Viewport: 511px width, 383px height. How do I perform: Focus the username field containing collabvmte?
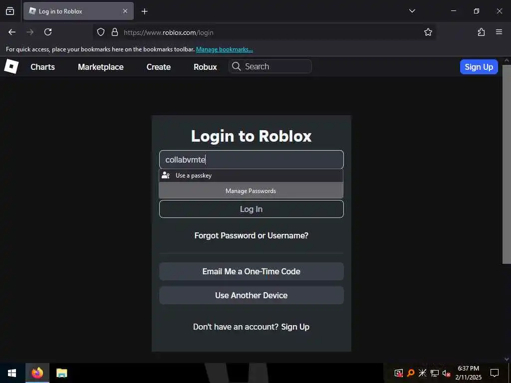252,160
